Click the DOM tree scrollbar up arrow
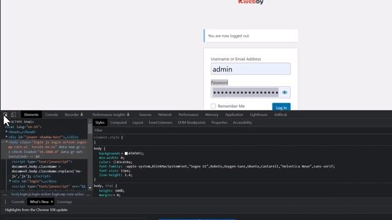Screen dimensions: 392x220 pos(90,121)
